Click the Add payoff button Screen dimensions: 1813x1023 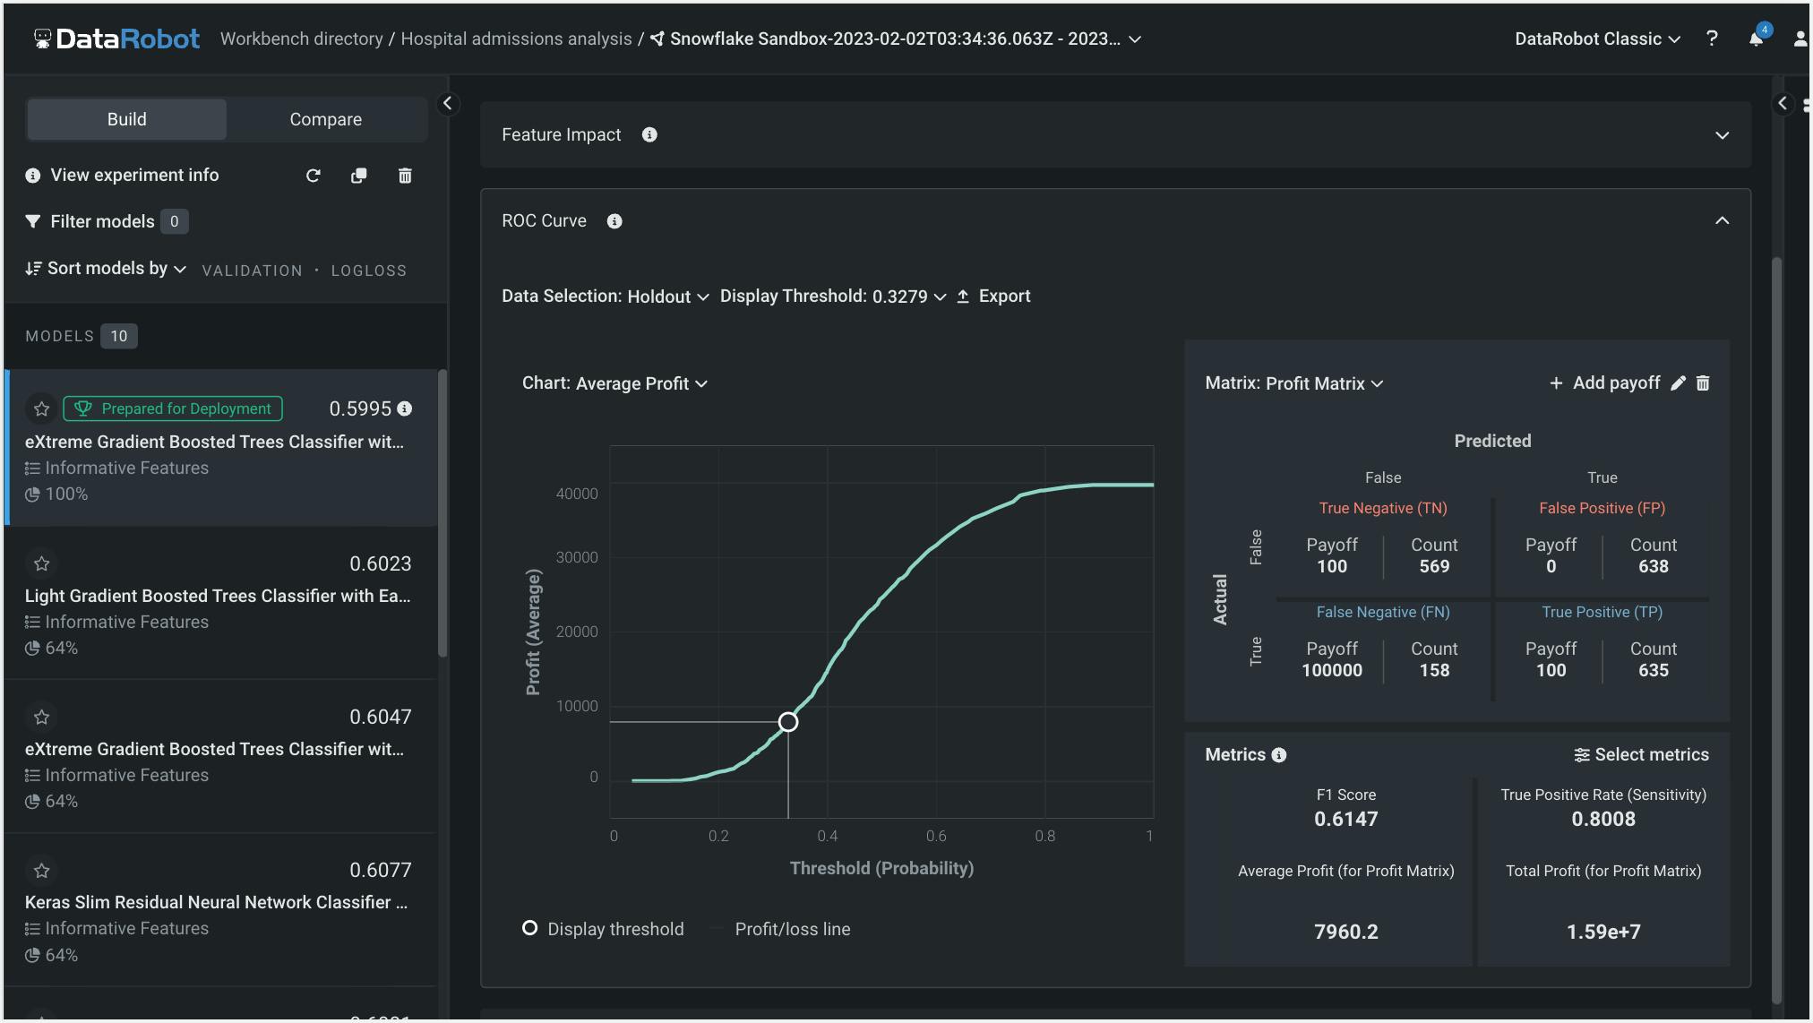1604,383
